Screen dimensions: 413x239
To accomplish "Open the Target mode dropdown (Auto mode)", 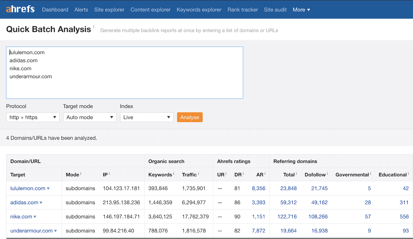I will coord(90,117).
